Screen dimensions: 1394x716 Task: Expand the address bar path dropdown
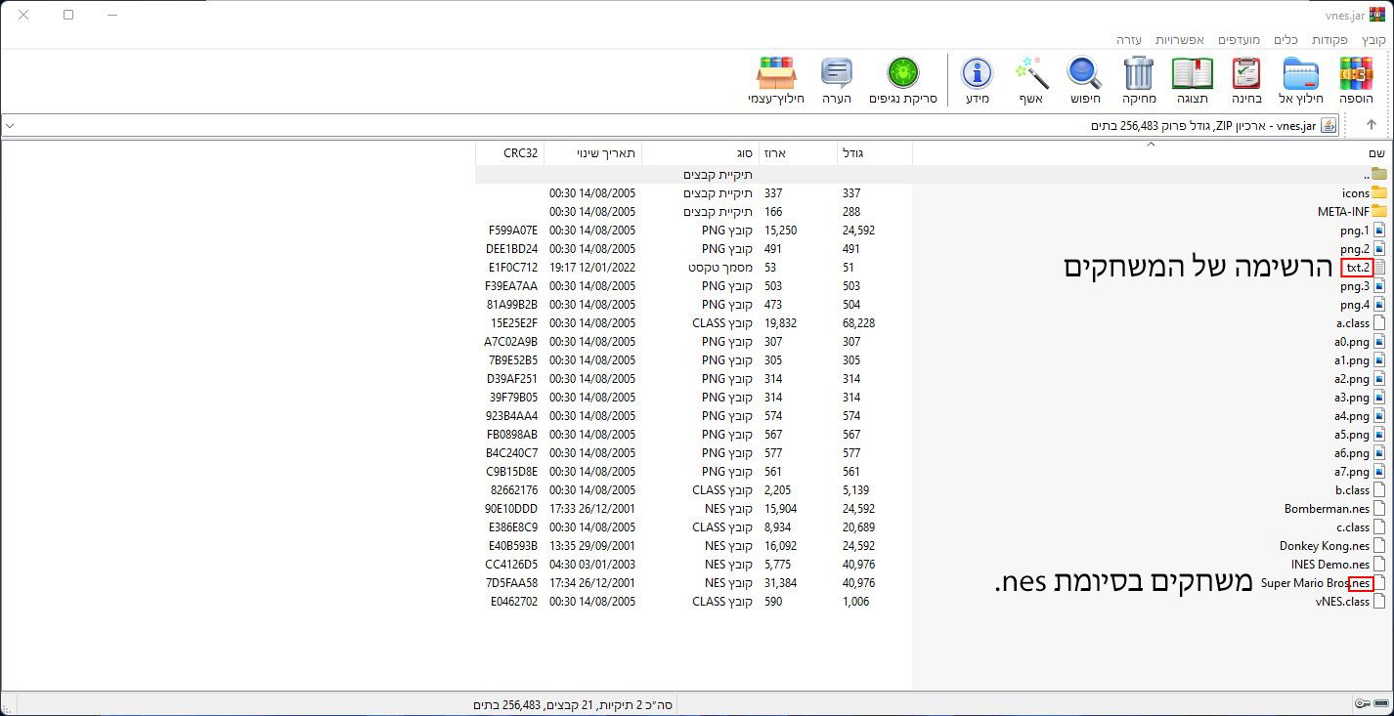tap(9, 125)
